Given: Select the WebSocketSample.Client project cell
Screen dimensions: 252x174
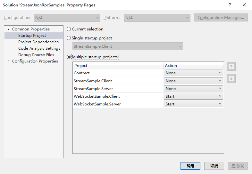Looking at the screenshot, I should click(x=118, y=96).
